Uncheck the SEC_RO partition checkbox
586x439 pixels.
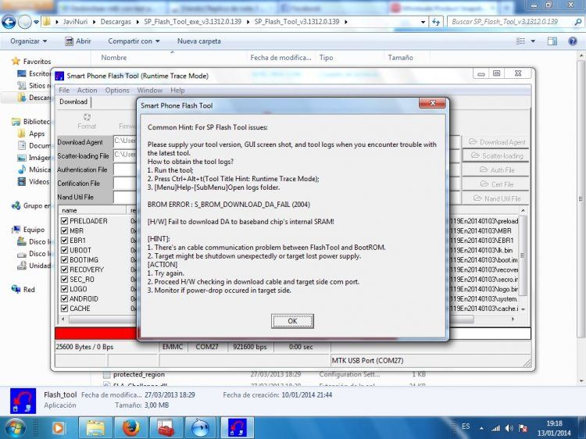pos(64,279)
